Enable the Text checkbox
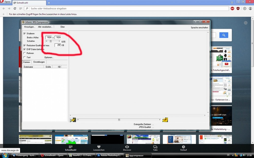Viewport: 254px width, 158px height. (x=24, y=57)
